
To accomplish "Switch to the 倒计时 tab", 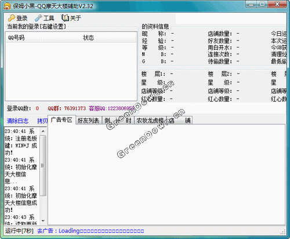I will click(118, 121).
